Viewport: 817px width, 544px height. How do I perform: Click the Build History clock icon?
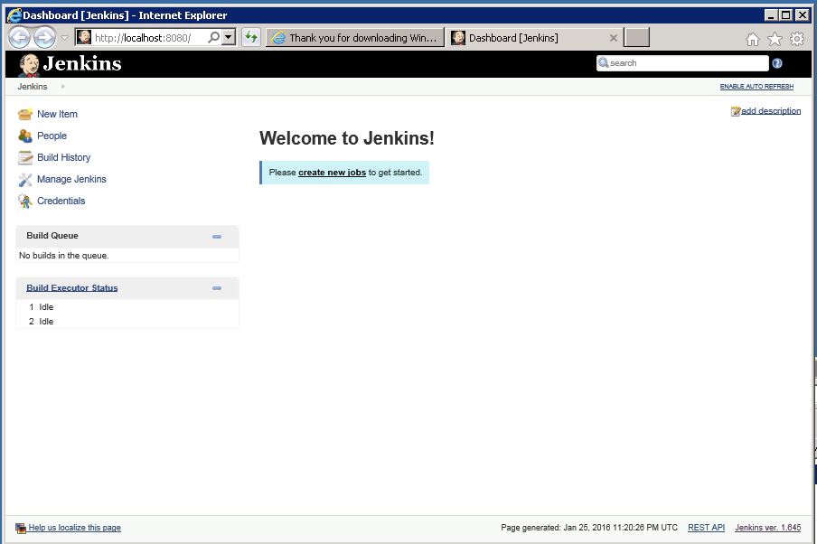click(24, 157)
